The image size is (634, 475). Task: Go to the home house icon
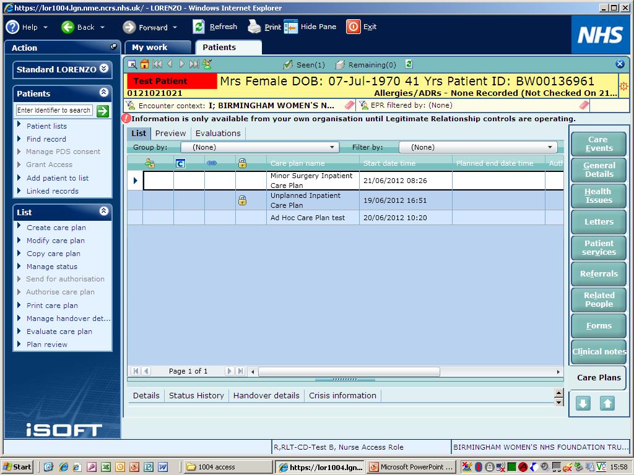pos(144,64)
